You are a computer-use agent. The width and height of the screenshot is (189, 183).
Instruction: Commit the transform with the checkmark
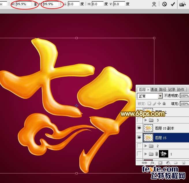[x=173, y=4]
